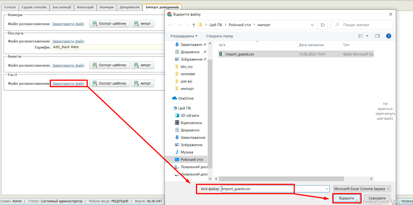The height and width of the screenshot is (205, 413).
Task: Click the horizontal scrollbar in file list
Action: (x=282, y=179)
